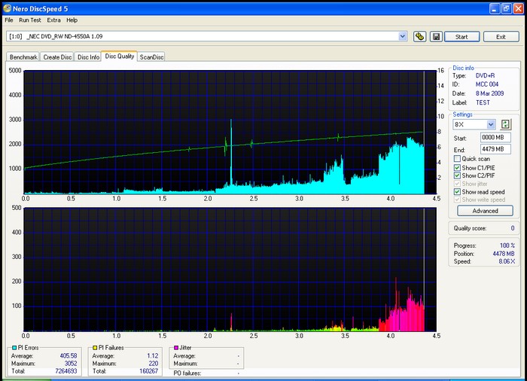Image resolution: width=527 pixels, height=381 pixels.
Task: Disable the Show read speed checkbox
Action: pyautogui.click(x=457, y=192)
